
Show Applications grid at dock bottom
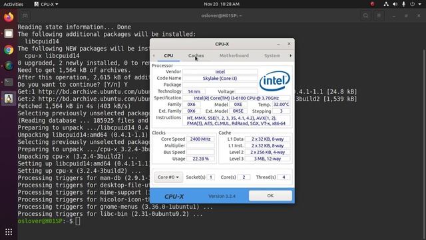click(x=9, y=232)
